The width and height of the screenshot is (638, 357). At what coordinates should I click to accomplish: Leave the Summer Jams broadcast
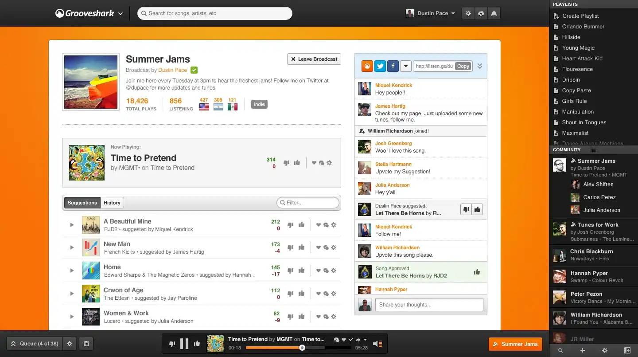pyautogui.click(x=314, y=59)
